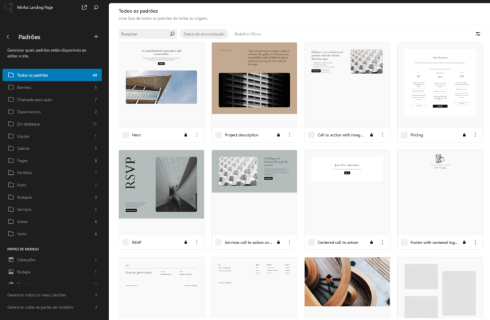Open the Depoimentos category

pos(52,112)
